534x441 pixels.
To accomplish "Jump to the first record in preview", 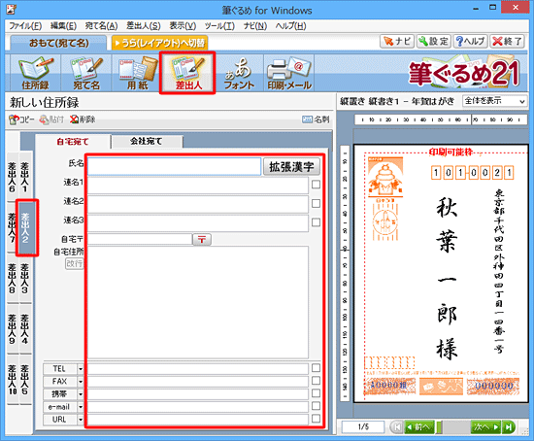I will [x=396, y=427].
